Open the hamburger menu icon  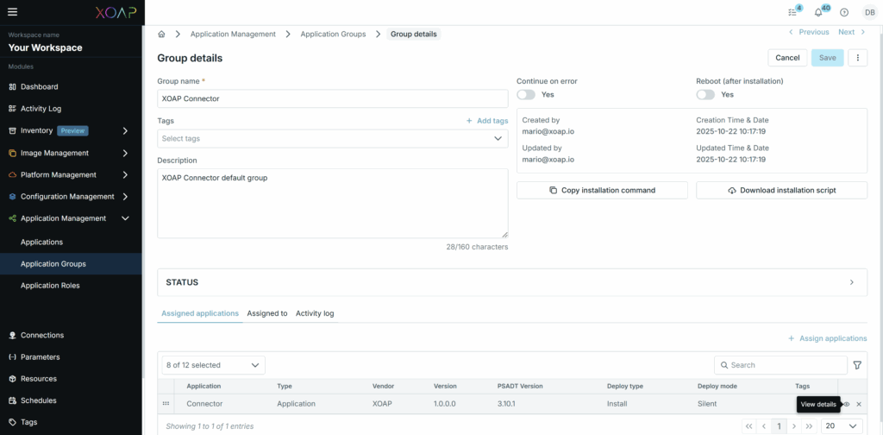[12, 12]
